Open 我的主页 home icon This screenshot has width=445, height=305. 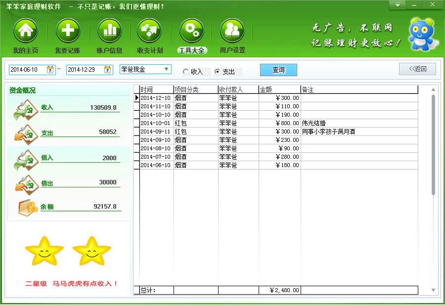point(26,31)
